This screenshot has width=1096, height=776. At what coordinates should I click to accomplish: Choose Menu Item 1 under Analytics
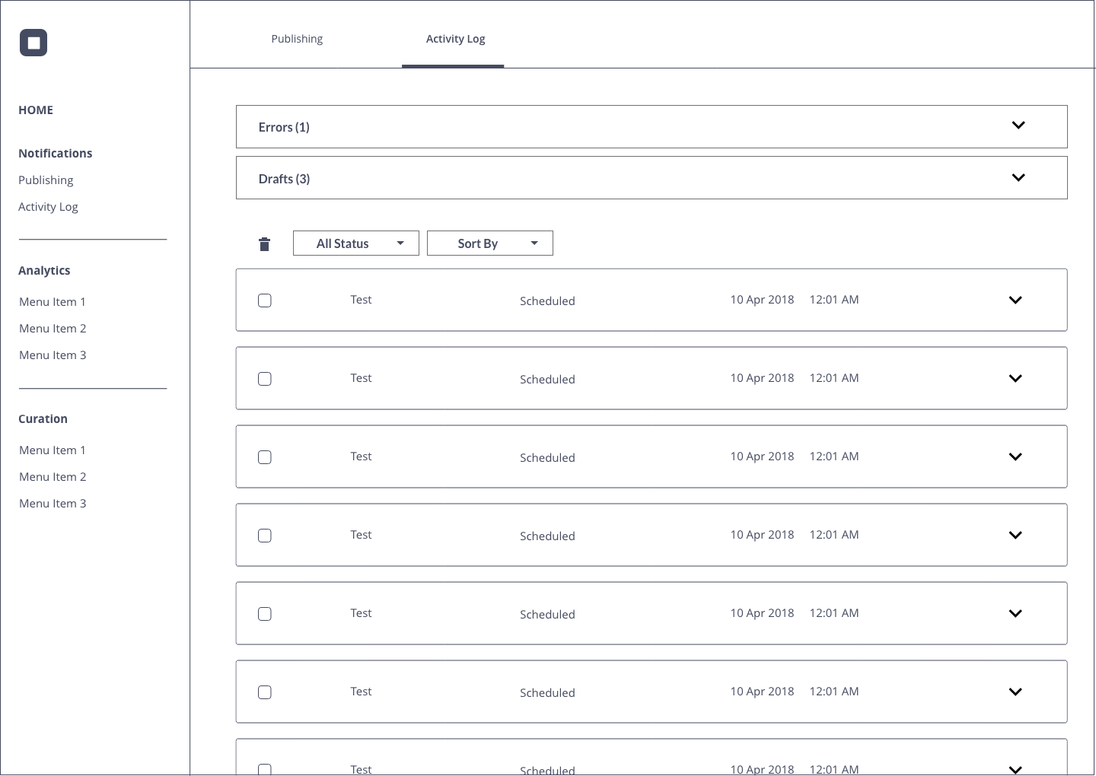point(53,302)
